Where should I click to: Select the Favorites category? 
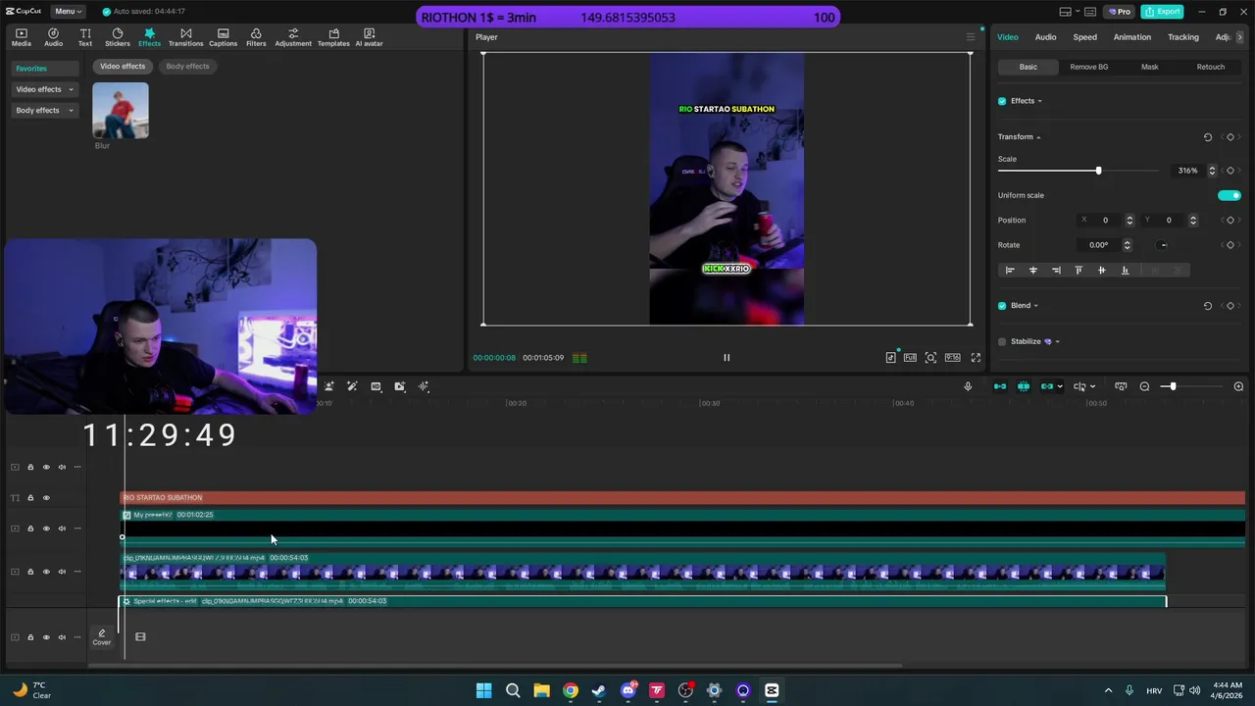[44, 69]
